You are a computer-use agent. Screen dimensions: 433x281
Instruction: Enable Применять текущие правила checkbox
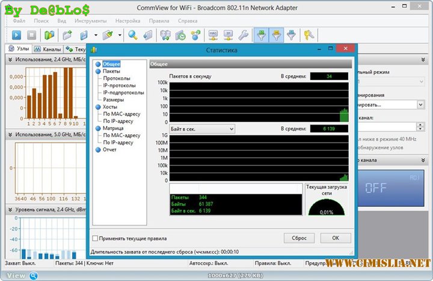95,238
